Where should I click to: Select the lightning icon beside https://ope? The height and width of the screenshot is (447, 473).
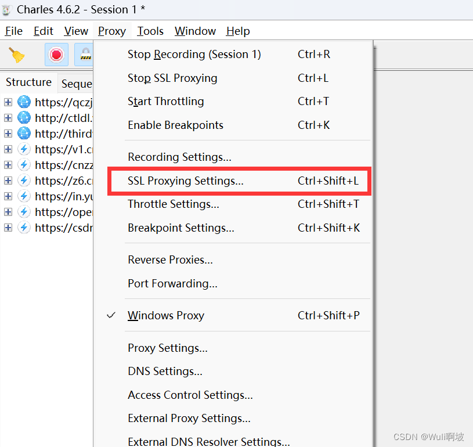click(24, 212)
